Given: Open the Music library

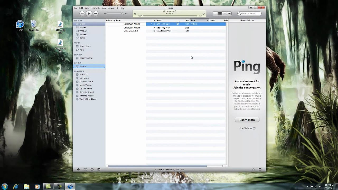Looking at the screenshot, I should 89,24.
